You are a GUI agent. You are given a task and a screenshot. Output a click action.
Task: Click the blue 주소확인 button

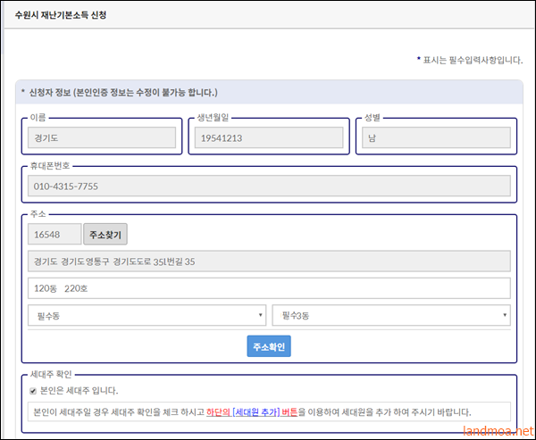[269, 346]
